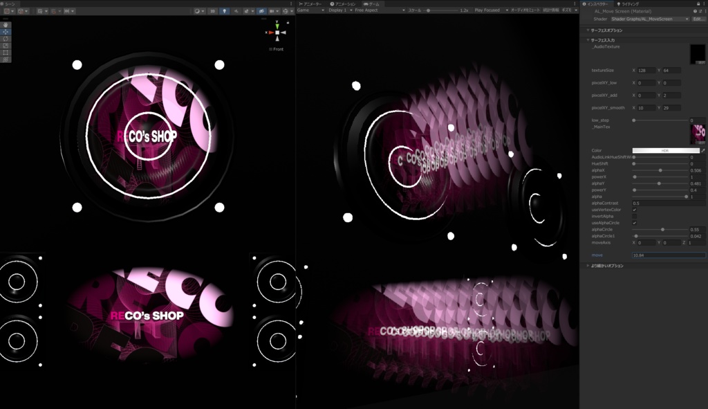The image size is (708, 409).
Task: Open the tool handle pivot dropdown
Action: 8,11
